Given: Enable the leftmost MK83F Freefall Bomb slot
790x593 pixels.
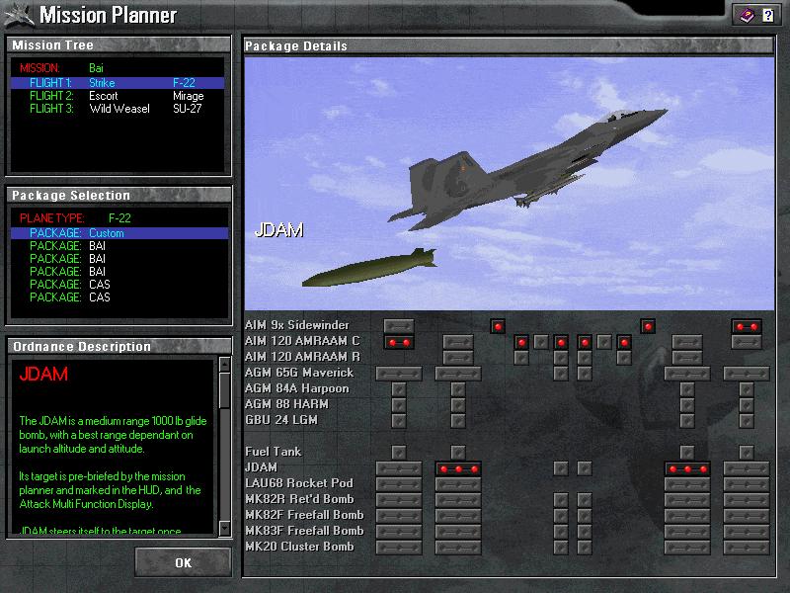Looking at the screenshot, I should [x=399, y=532].
